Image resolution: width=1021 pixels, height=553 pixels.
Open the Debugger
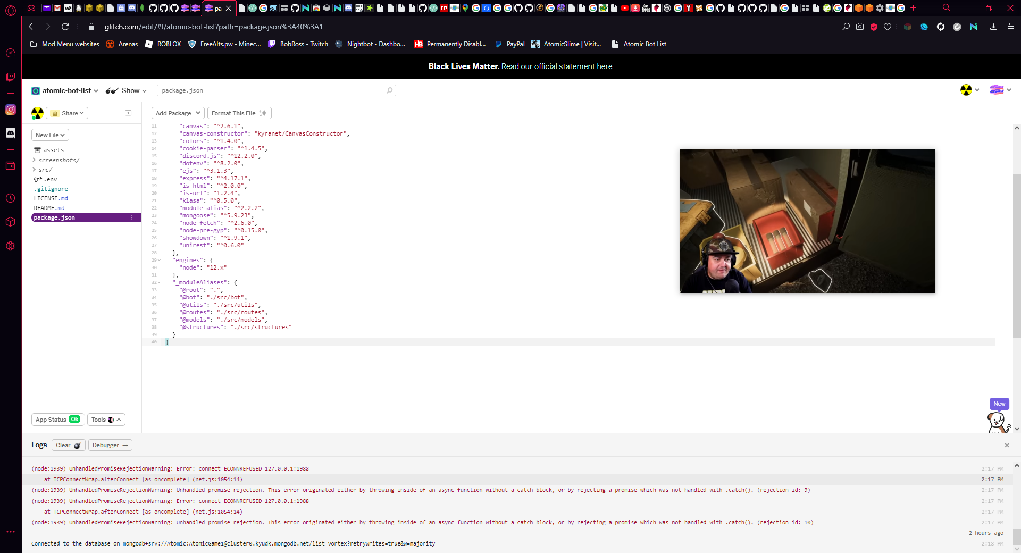(110, 445)
